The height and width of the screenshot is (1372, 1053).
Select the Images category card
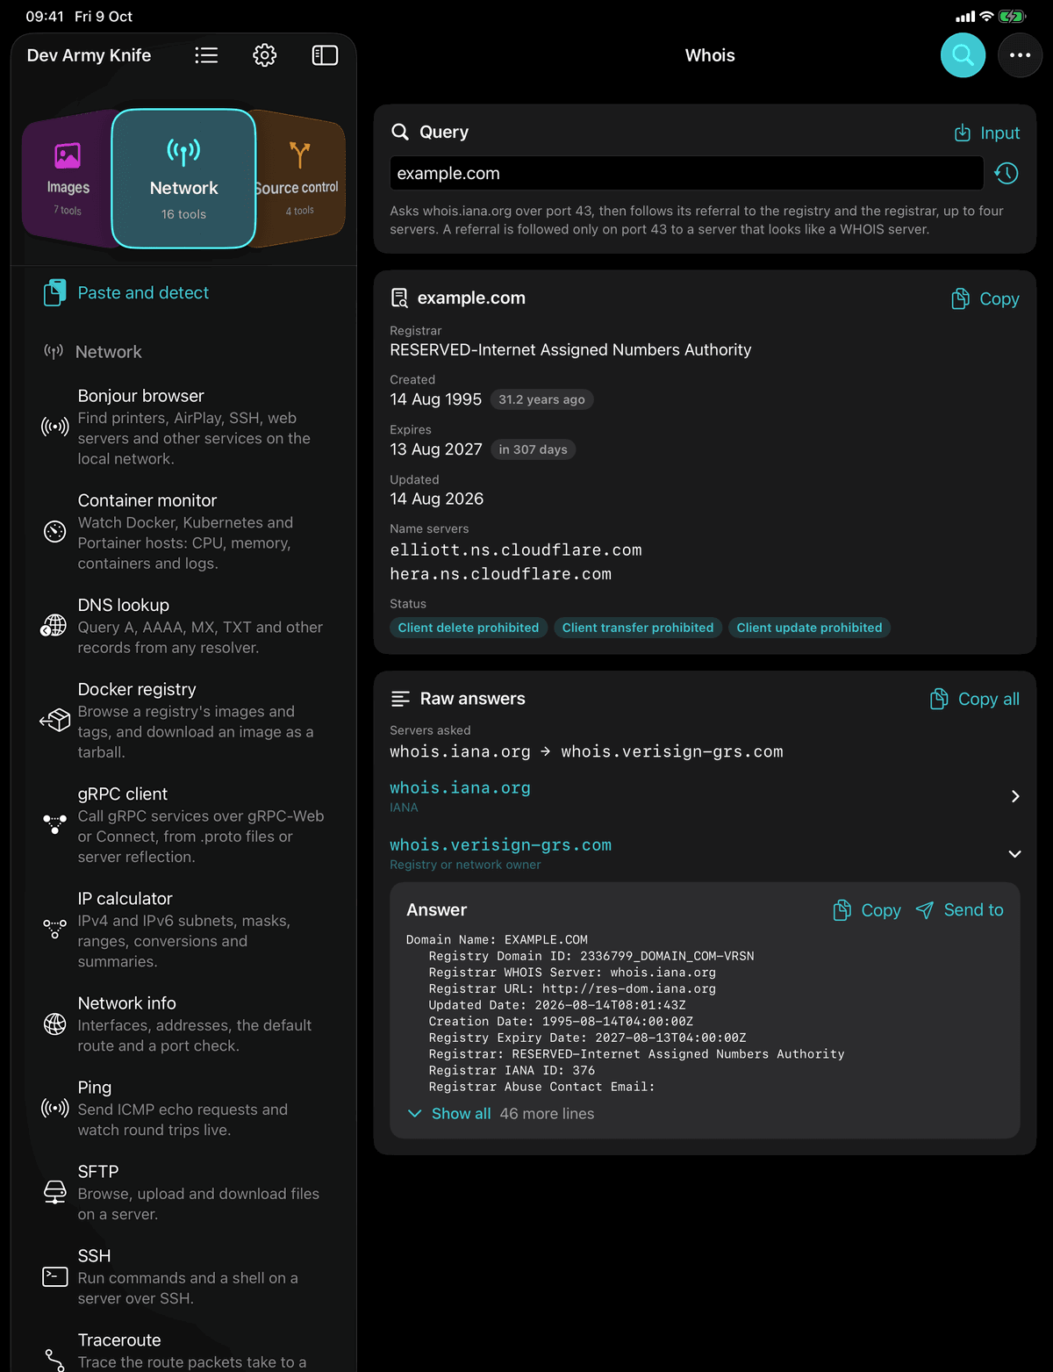coord(68,179)
